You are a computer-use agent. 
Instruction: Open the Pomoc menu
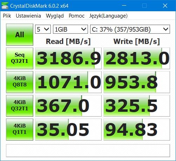(76, 16)
